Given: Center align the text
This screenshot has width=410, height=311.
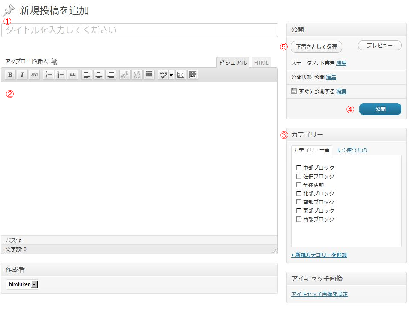Looking at the screenshot, I should 99,75.
